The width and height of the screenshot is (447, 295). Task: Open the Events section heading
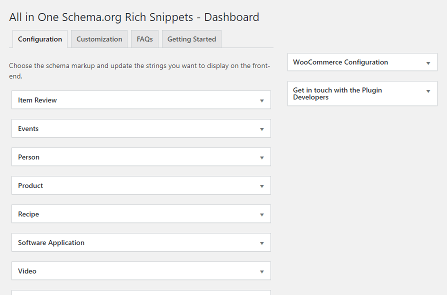click(28, 128)
